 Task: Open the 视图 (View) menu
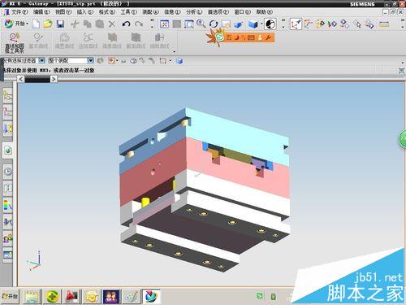click(x=63, y=12)
